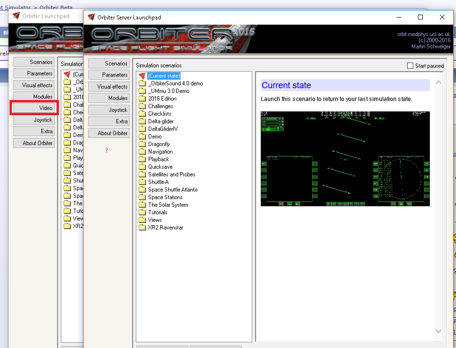Viewport: 456px width, 348px height.
Task: Click the Quicksave folder icon
Action: click(x=142, y=167)
